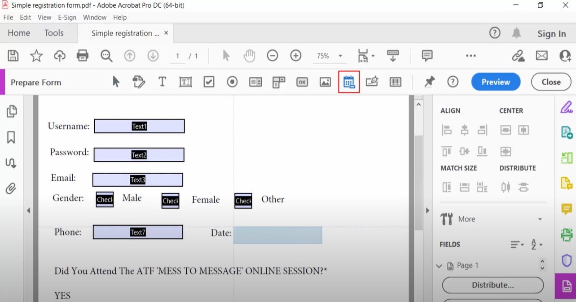Select the highlighted Date field tool
This screenshot has width=576, height=302.
tap(349, 82)
